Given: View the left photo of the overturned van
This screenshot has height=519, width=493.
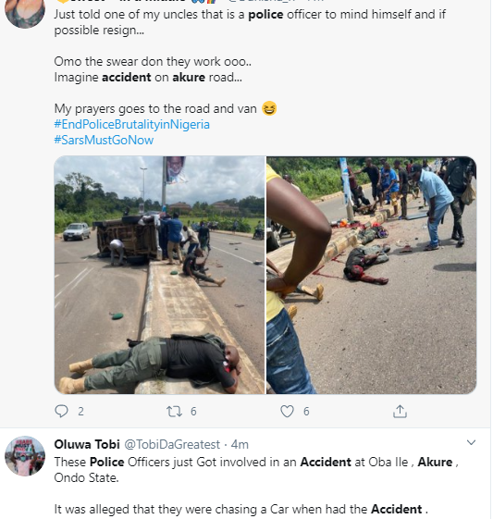Looking at the screenshot, I should coord(159,275).
